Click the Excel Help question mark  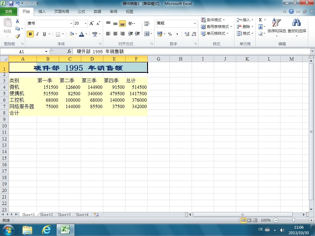pos(291,11)
